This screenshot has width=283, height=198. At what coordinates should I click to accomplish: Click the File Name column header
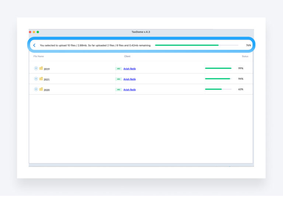(x=39, y=56)
